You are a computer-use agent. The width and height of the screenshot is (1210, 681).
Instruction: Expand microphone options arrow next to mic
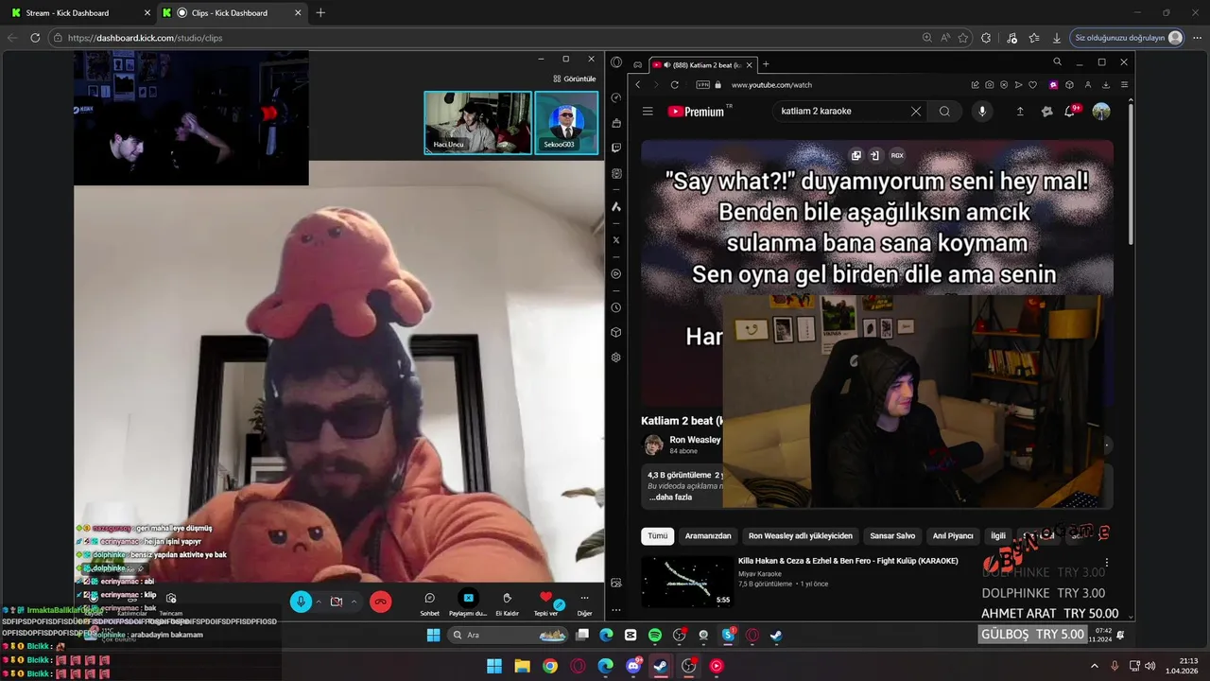tap(319, 602)
